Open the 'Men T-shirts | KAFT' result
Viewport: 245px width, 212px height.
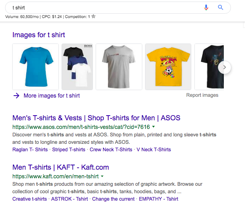click(61, 167)
